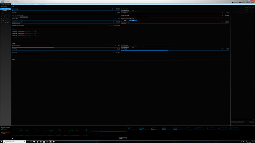Screen dimensions: 255x143
Task: Open the graph time range dropdown
Action: 123,138
